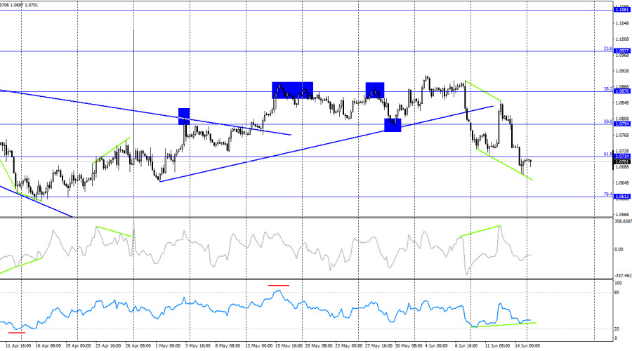Image resolution: width=632 pixels, height=351 pixels.
Task: Select the blue rectangle near 30 May 08:00
Action: [x=393, y=126]
